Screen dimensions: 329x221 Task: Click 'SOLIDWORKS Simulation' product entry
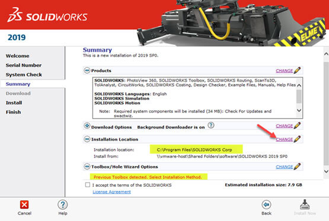tap(122, 99)
